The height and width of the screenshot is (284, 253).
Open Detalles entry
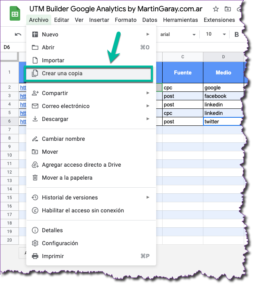[91, 230]
